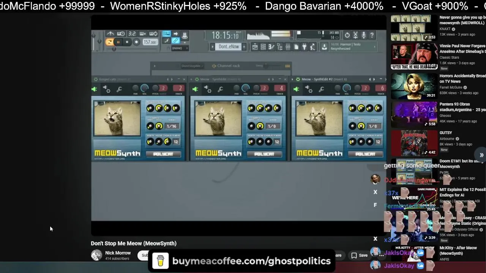Select the Meow - SynthEdit window title
Image resolution: width=486 pixels, height=273 pixels.
point(213,79)
